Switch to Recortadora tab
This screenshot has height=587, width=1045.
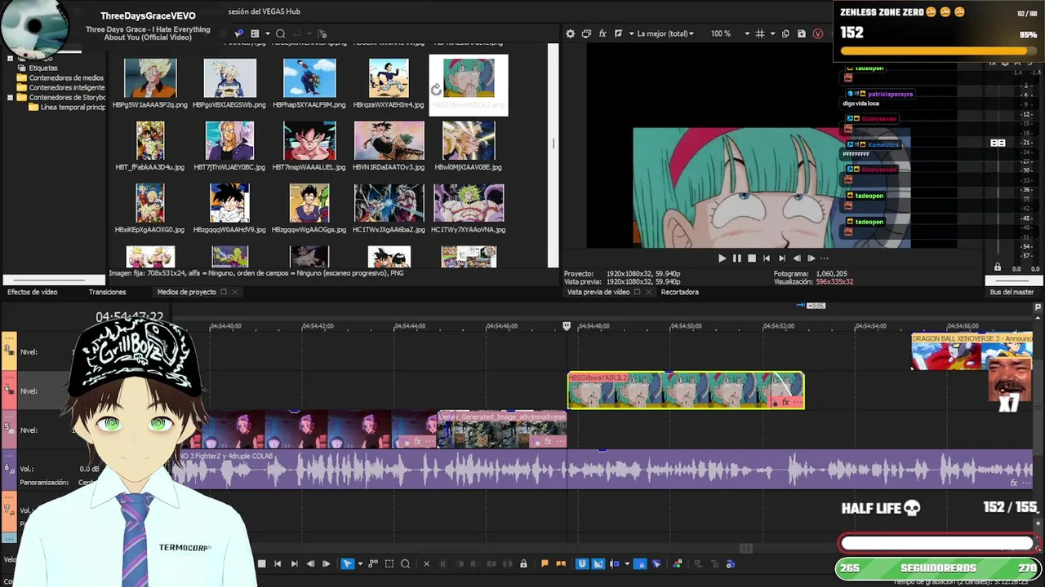(679, 292)
